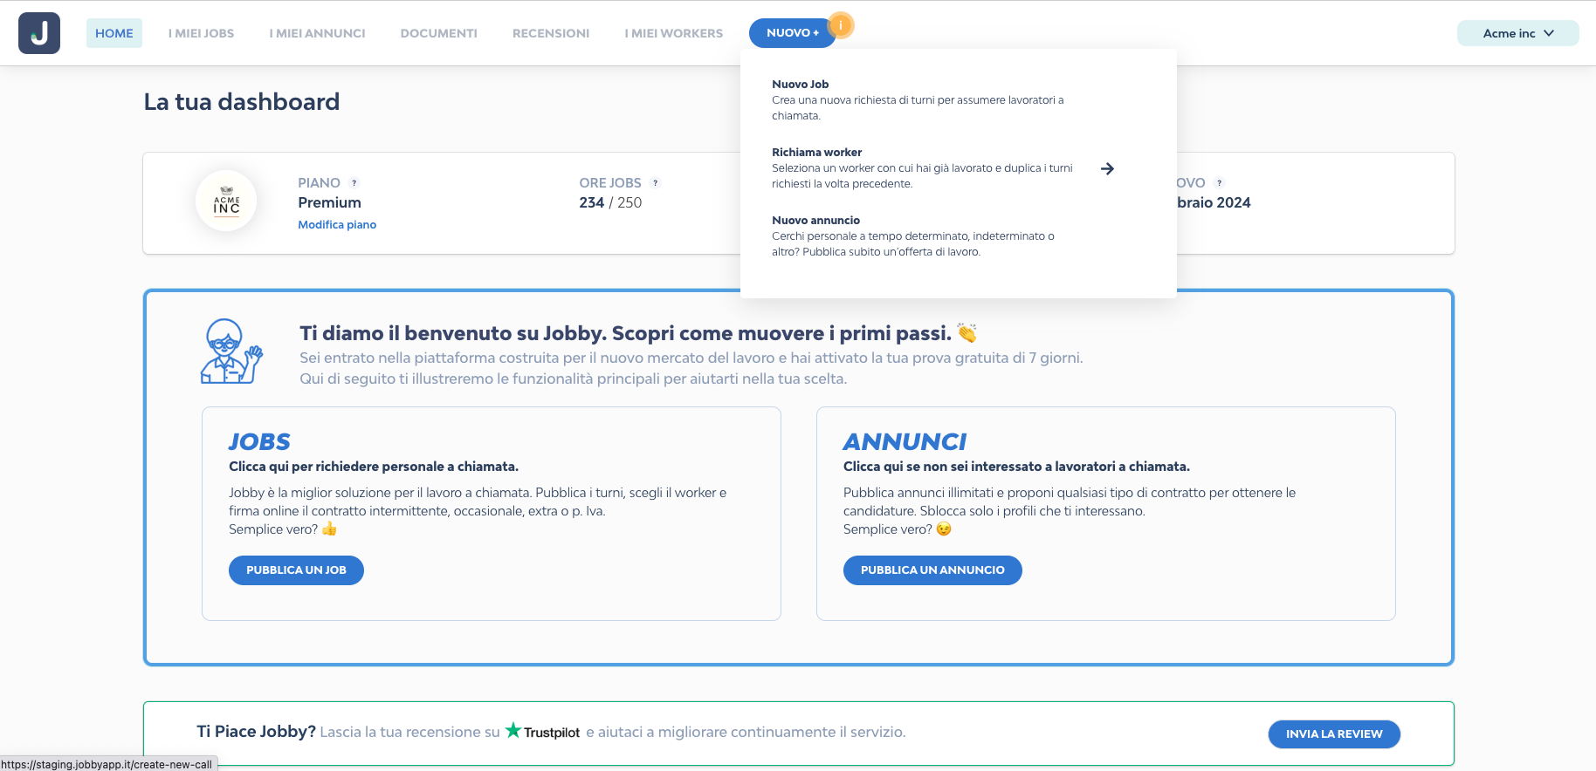Open the Acme inc account dropdown
The width and height of the screenshot is (1596, 771).
point(1517,33)
